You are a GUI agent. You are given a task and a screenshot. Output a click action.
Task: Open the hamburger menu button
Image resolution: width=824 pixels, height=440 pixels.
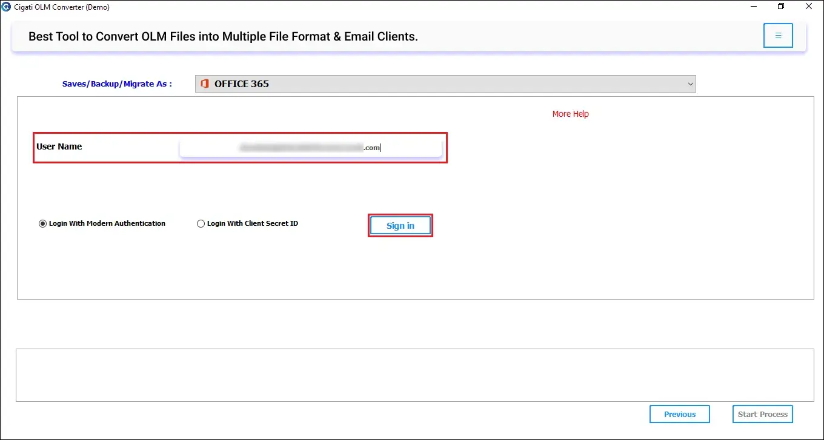pos(779,36)
